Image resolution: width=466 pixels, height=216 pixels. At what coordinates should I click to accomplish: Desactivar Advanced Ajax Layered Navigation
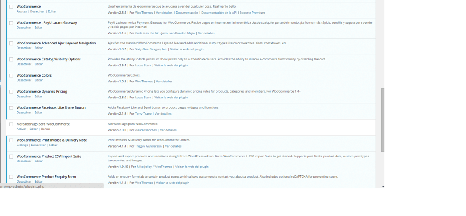tap(24, 48)
